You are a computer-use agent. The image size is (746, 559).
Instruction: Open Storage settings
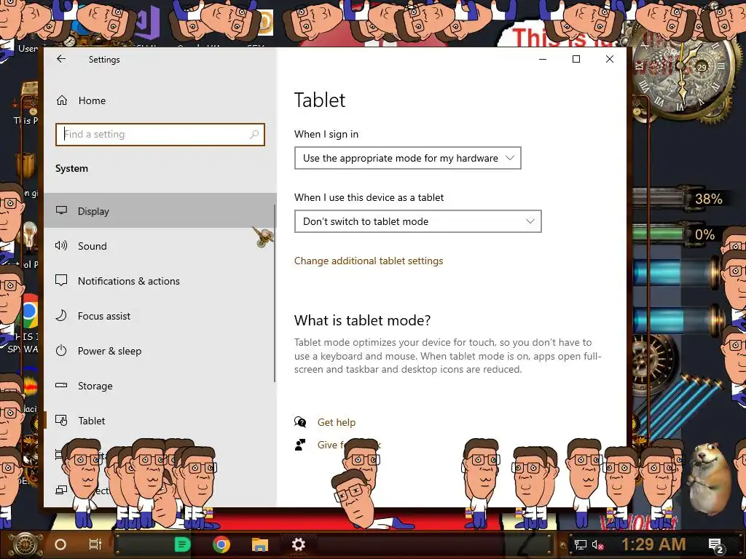click(160, 386)
